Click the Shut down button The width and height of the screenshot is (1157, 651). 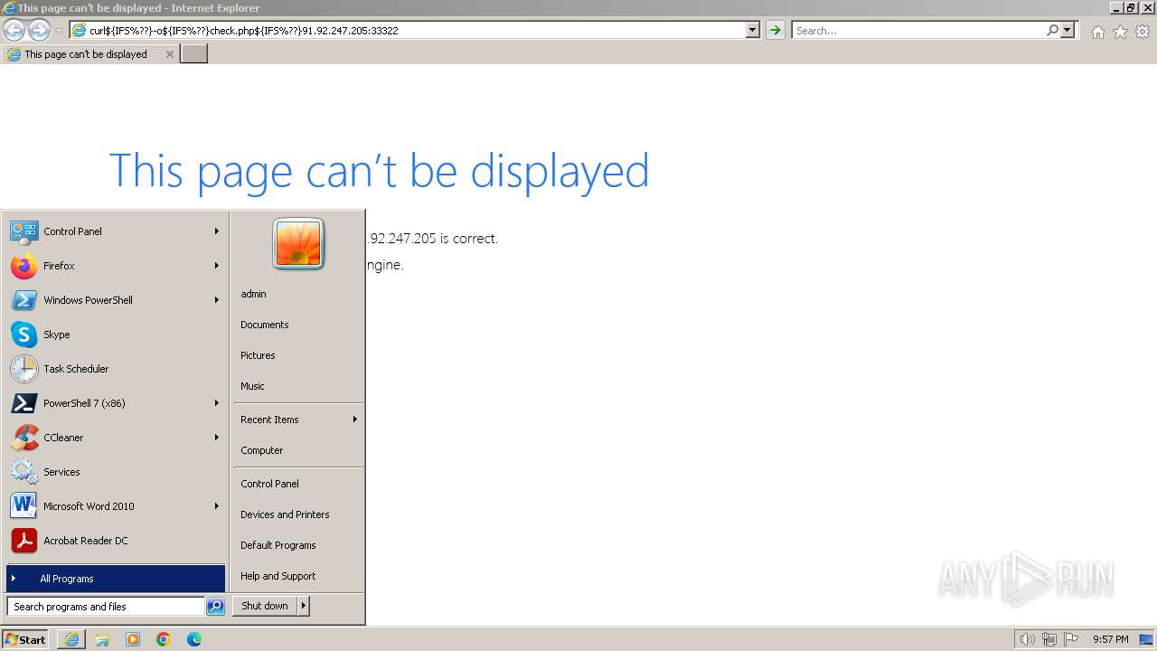coord(265,606)
